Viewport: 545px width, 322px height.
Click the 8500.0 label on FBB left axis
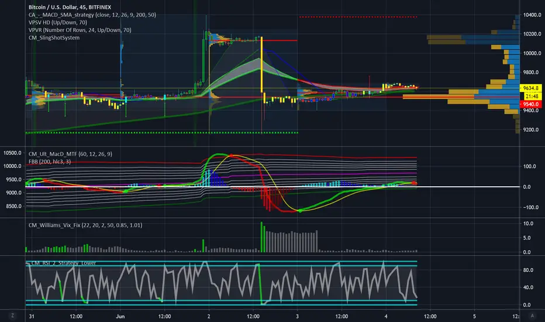click(13, 206)
